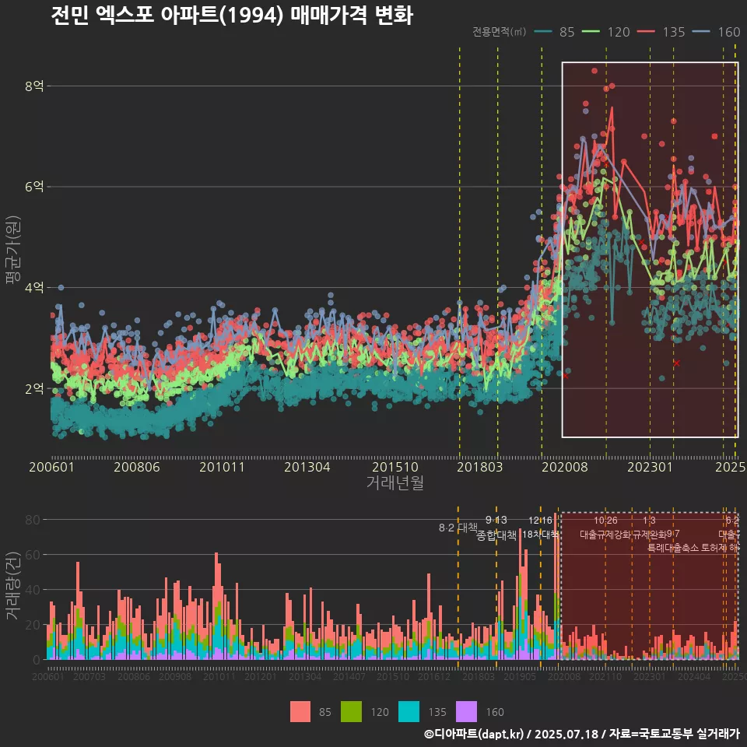Select the green 120 line sample in top legend
Screen dimensions: 747x747
pos(591,32)
